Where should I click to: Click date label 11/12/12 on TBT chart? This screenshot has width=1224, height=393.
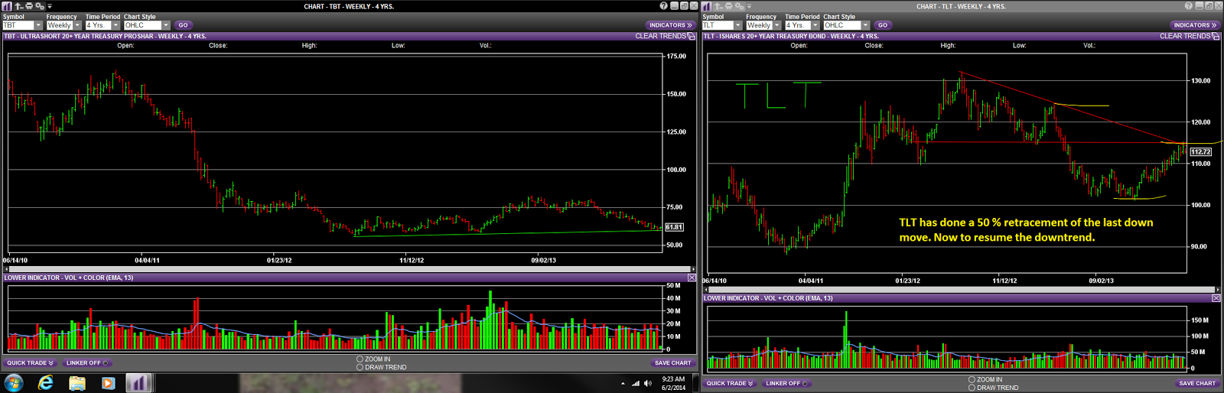[412, 260]
